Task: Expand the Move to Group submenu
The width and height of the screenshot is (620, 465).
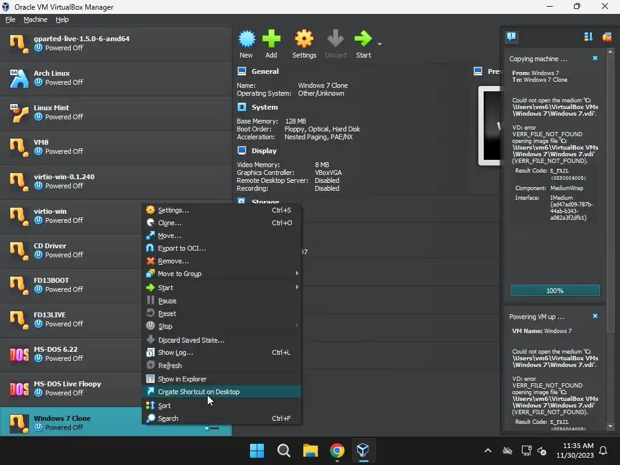Action: (x=222, y=274)
